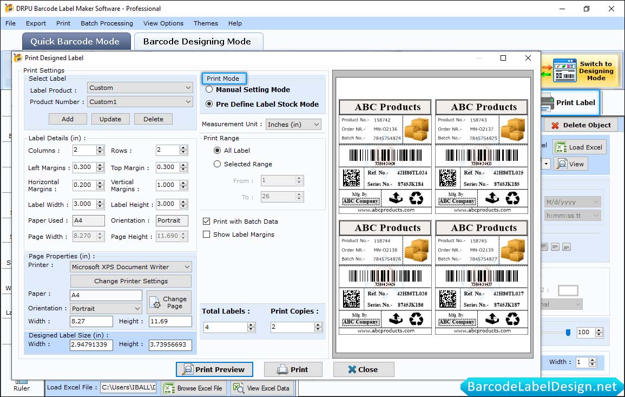625x397 pixels.
Task: Toggle Print with Batch Data checkbox
Action: [207, 222]
